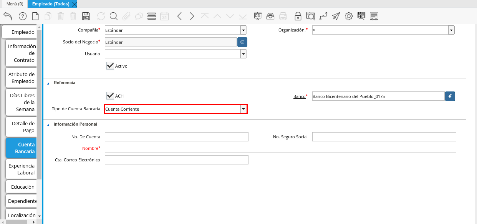
Task: Create a new record with the blank page icon
Action: tap(35, 16)
